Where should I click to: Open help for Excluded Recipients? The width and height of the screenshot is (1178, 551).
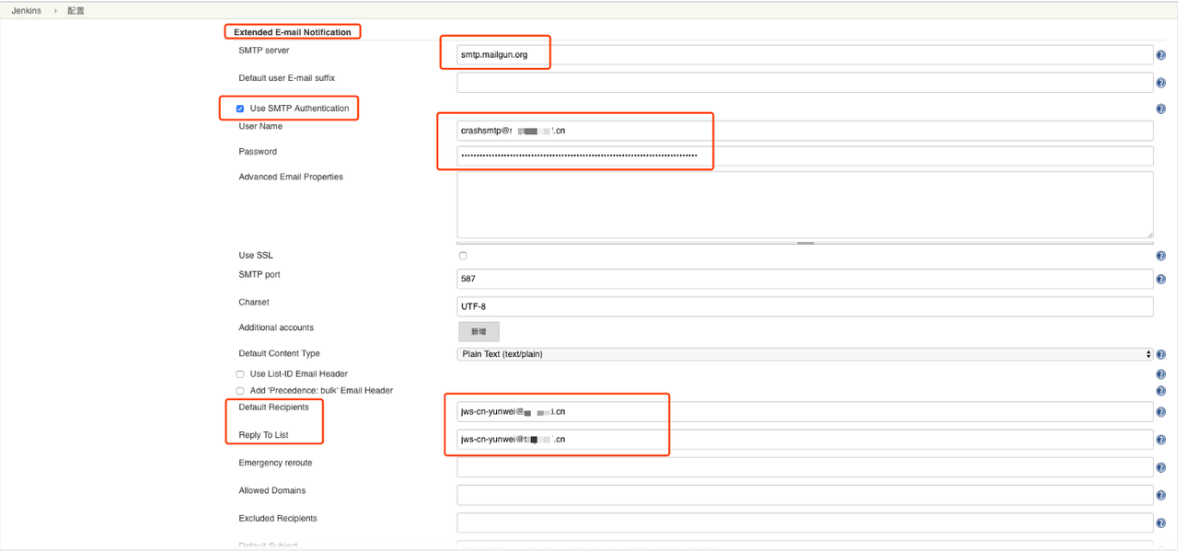(1161, 523)
